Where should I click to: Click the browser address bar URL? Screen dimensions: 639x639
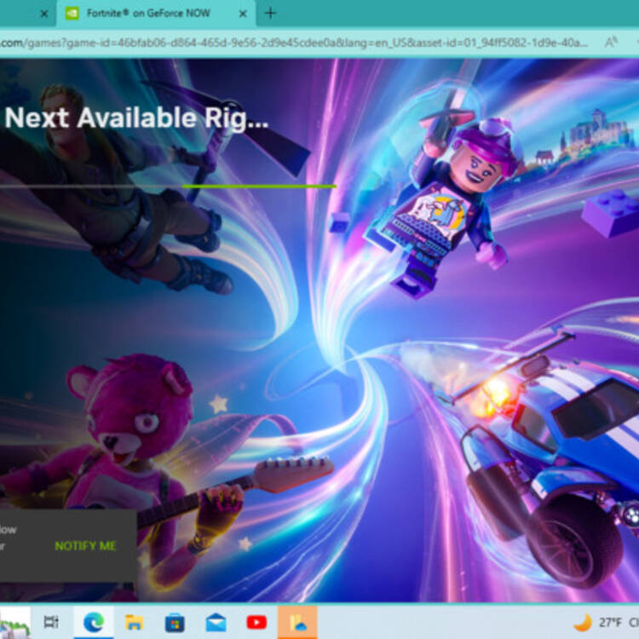(x=290, y=41)
